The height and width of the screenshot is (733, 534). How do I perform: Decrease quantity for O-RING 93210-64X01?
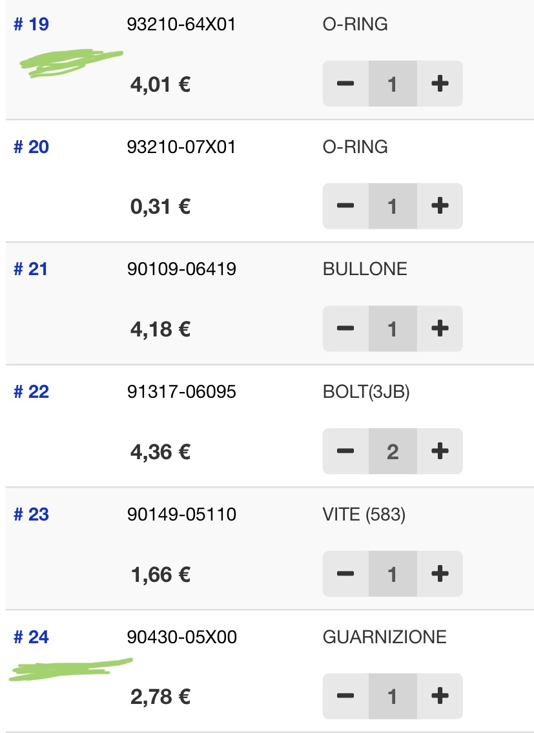pos(345,84)
